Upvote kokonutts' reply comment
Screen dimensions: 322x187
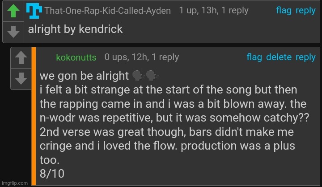coord(21,57)
